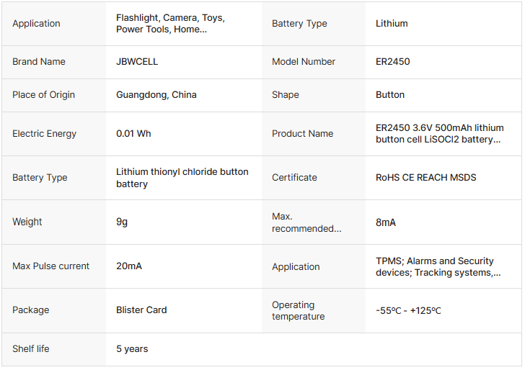Viewport: 525px width, 370px height.
Task: Click the 0.01 Wh electric energy value
Action: click(133, 134)
